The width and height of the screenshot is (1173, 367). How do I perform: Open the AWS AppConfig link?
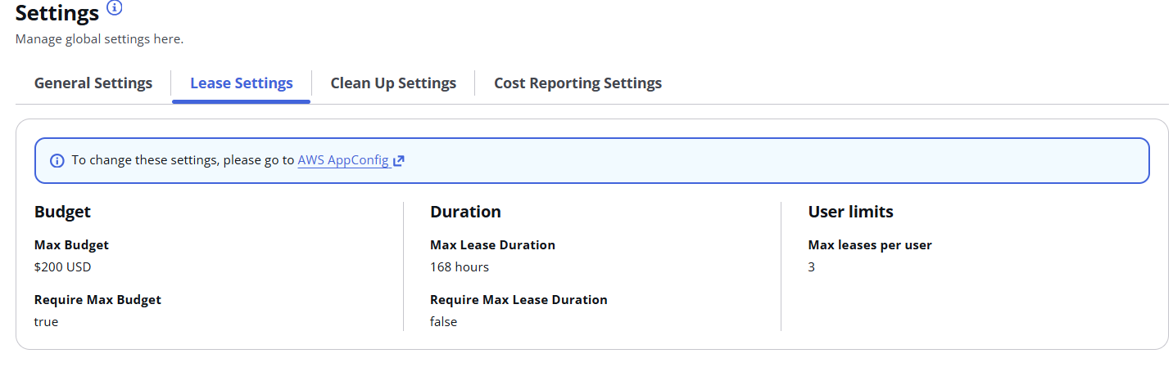(x=343, y=160)
